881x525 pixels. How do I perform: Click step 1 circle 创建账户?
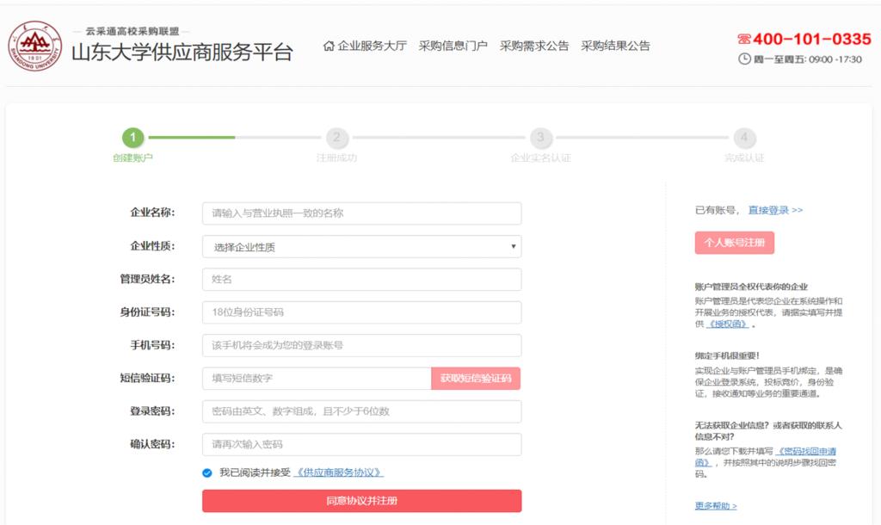pyautogui.click(x=133, y=137)
